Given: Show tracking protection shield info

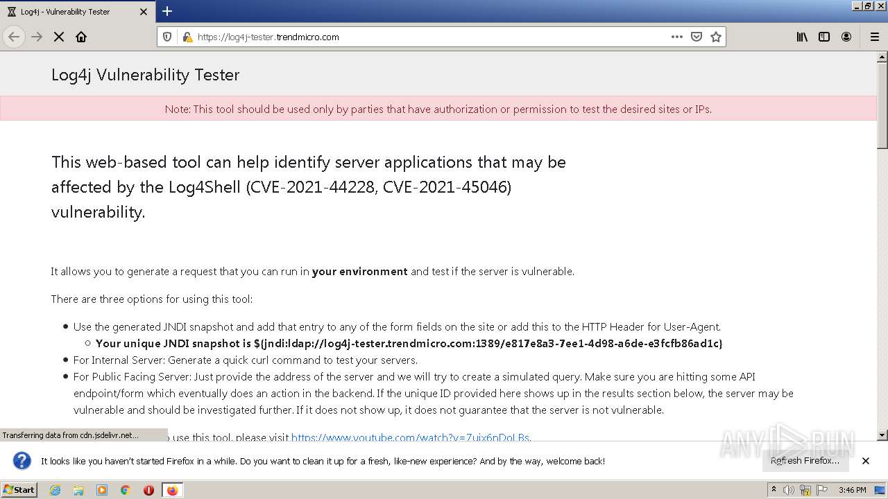Looking at the screenshot, I should [167, 37].
